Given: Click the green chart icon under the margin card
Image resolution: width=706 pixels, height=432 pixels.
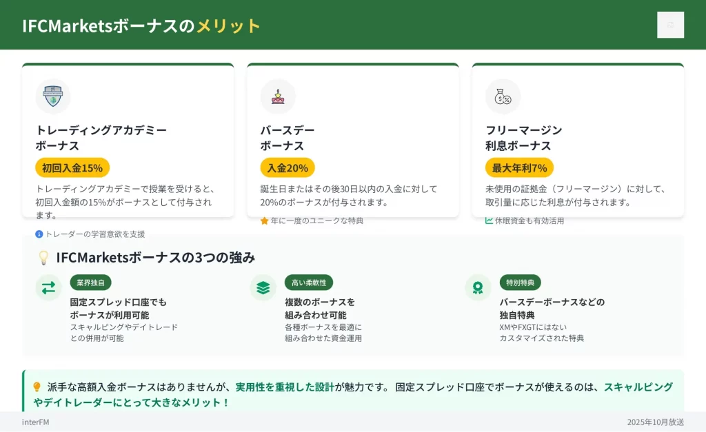Looking at the screenshot, I should pos(490,220).
